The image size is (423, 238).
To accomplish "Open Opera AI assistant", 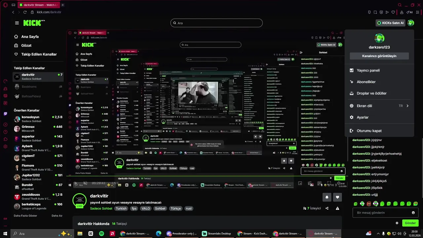I will pyautogui.click(x=410, y=12).
